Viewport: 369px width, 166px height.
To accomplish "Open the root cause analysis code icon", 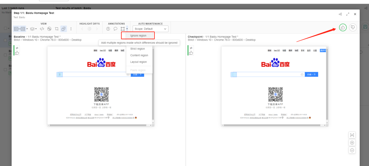I will [x=42, y=29].
